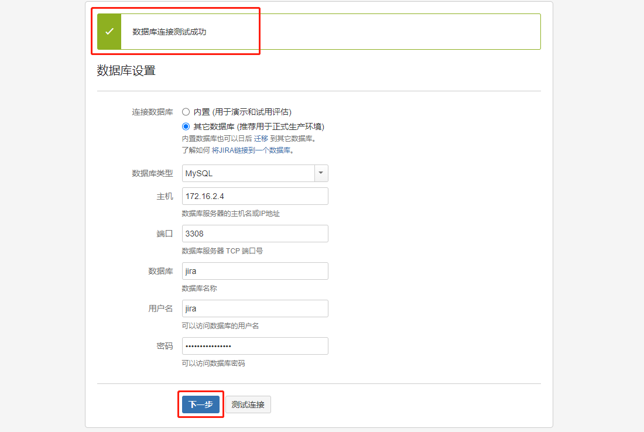The image size is (644, 432).
Task: Click the 密码 label
Action: coord(165,346)
